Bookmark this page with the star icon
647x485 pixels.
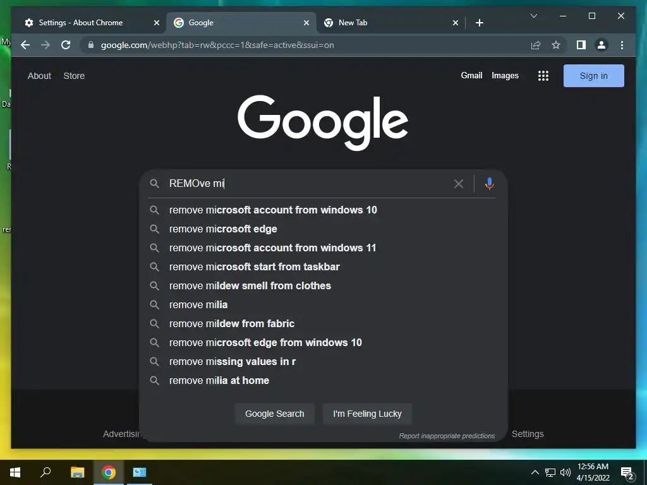pyautogui.click(x=556, y=45)
